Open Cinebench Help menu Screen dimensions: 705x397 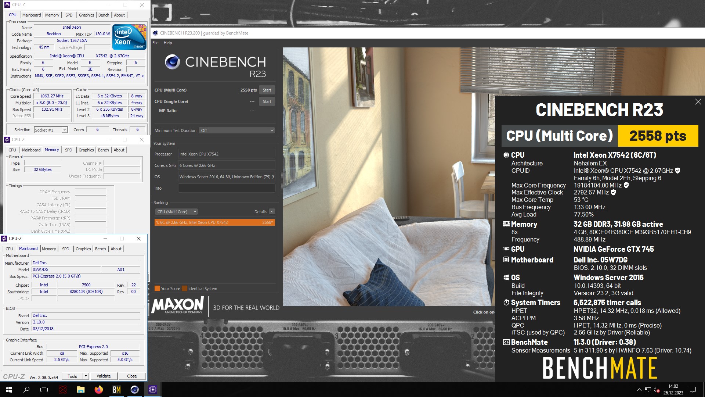[168, 43]
